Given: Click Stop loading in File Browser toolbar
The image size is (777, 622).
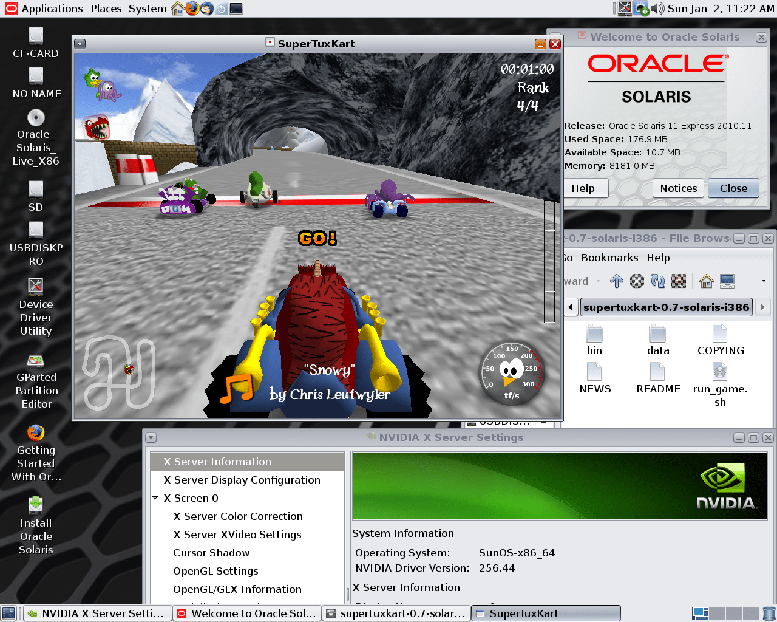Looking at the screenshot, I should [x=637, y=281].
